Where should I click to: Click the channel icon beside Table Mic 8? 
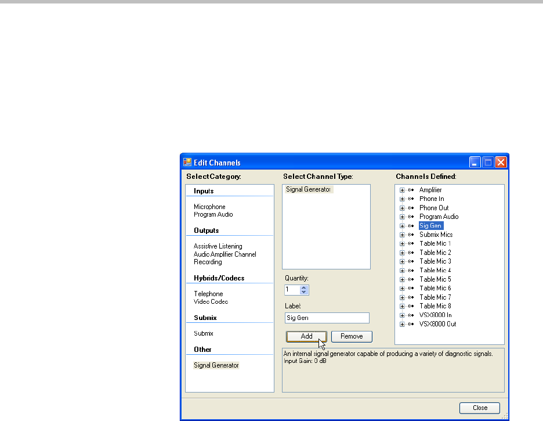tap(411, 306)
